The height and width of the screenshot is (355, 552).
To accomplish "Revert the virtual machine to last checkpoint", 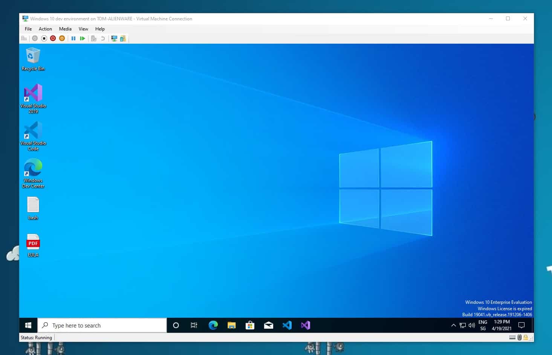I will click(102, 38).
